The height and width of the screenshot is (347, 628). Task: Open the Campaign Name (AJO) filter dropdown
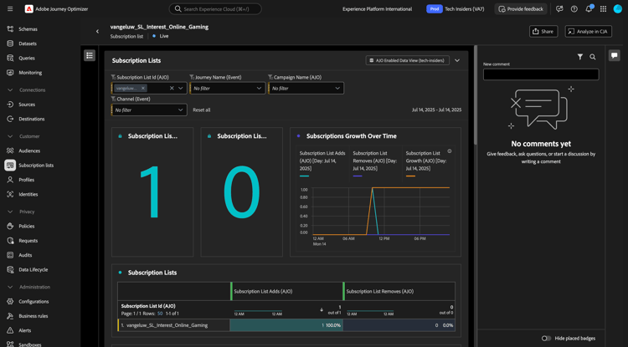(306, 88)
